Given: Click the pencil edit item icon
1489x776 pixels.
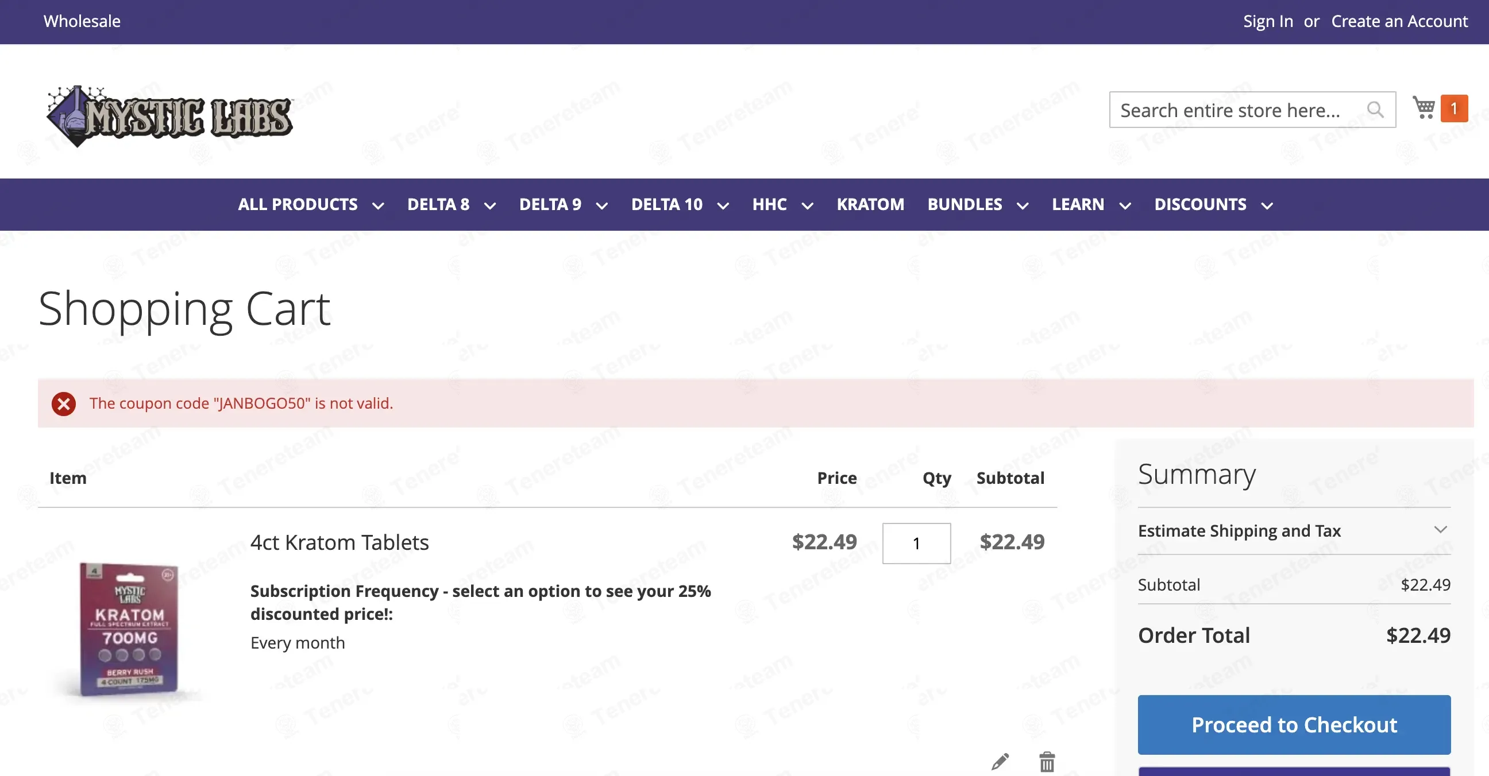Looking at the screenshot, I should [1000, 762].
